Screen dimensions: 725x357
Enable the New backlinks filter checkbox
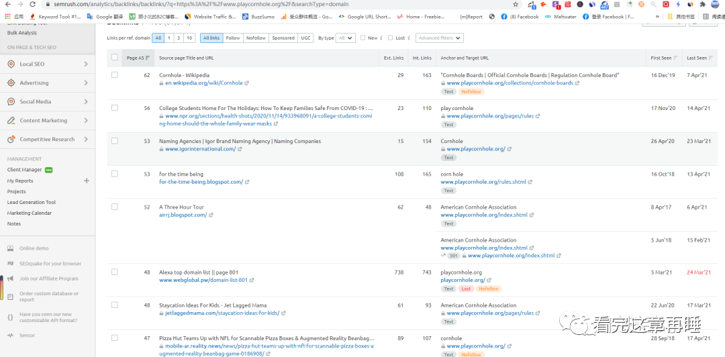[x=363, y=38]
